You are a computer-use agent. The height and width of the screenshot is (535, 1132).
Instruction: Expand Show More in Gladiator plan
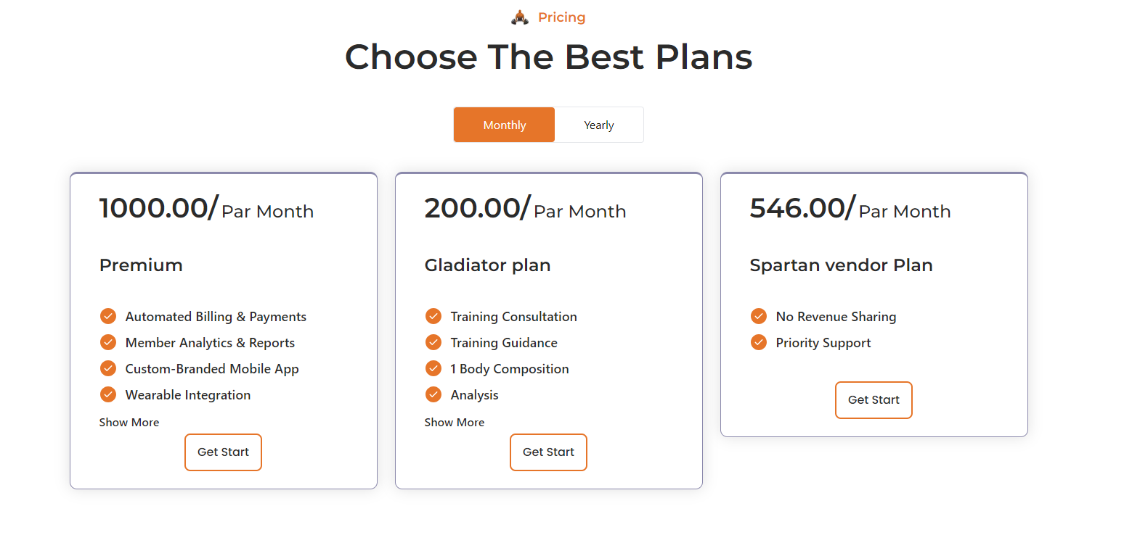point(455,423)
